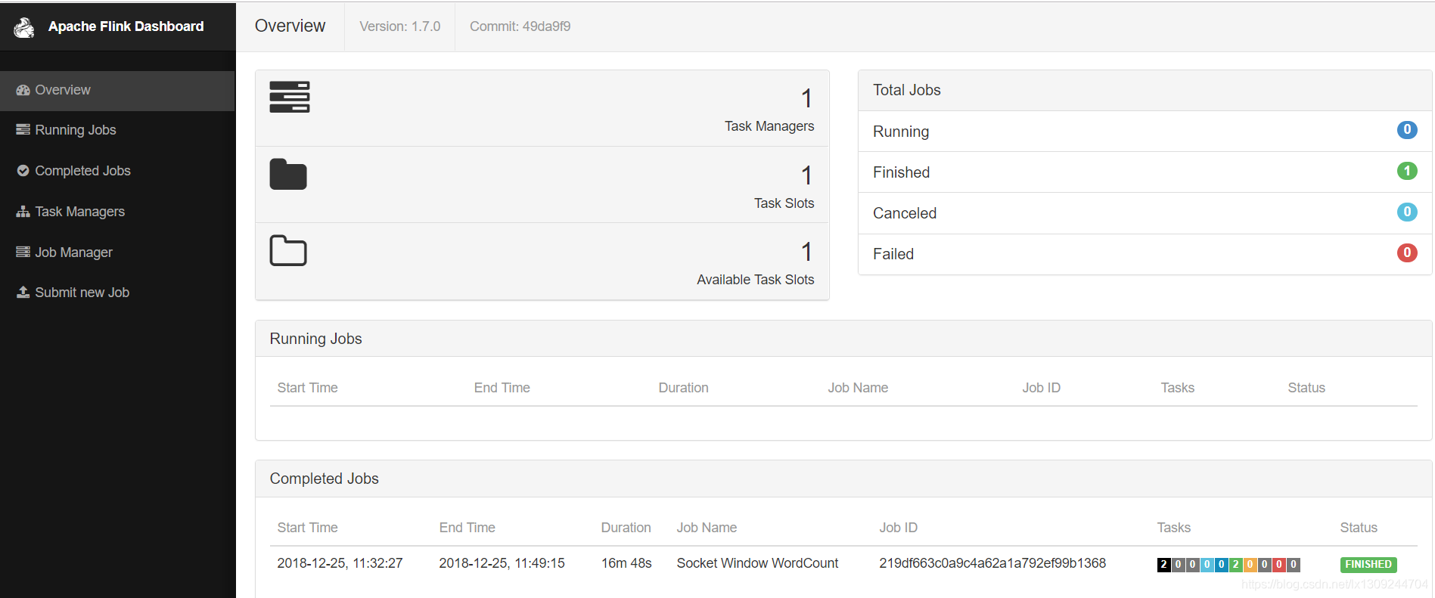This screenshot has width=1435, height=598.
Task: Click the Completed Jobs panel header
Action: (843, 479)
